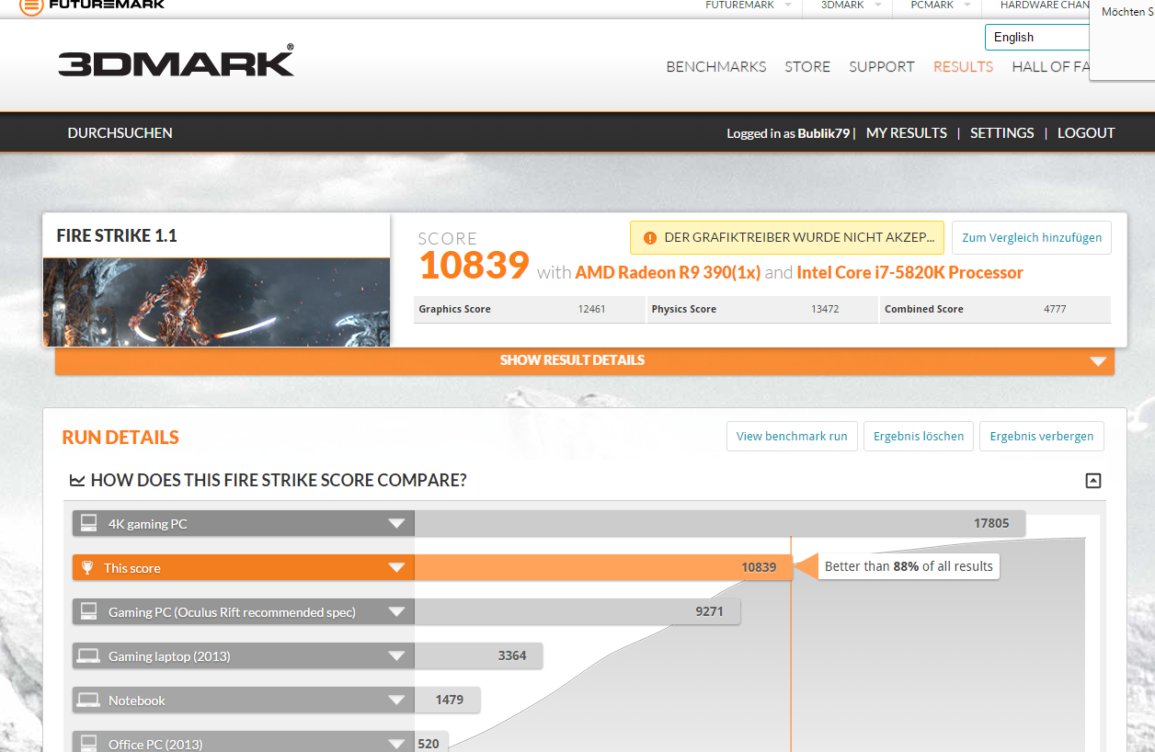
Task: Click the trophy icon on This score
Action: 87,567
